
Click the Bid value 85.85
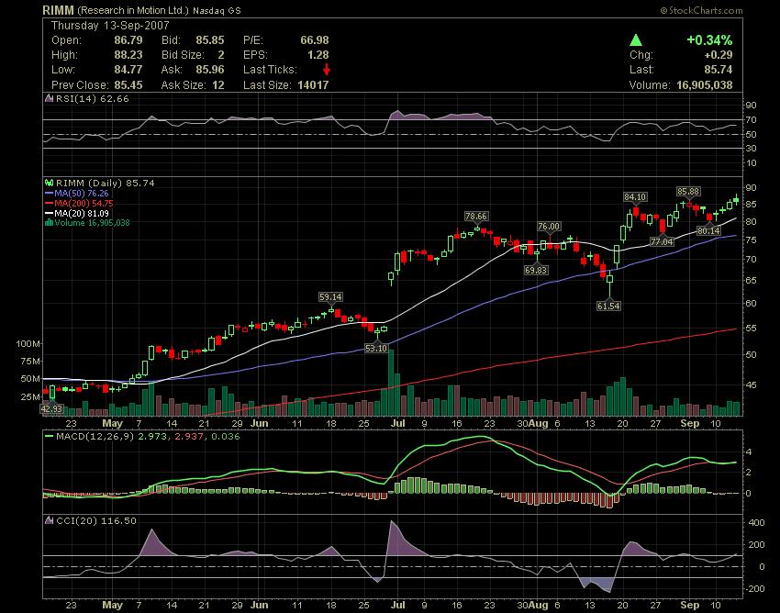pyautogui.click(x=210, y=40)
